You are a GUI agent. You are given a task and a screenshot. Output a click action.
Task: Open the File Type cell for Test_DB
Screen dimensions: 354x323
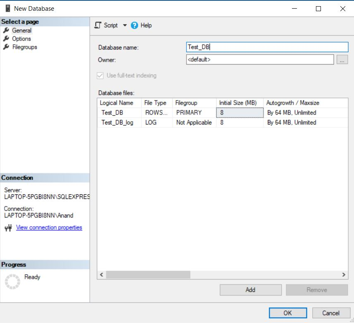[155, 112]
